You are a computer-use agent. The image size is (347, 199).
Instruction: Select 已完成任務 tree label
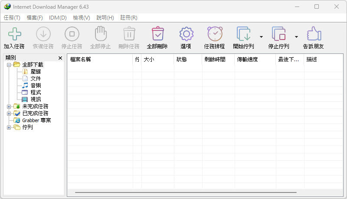[35, 113]
